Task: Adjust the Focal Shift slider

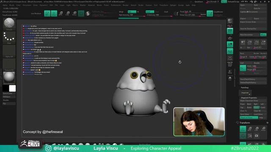Action: click(193, 11)
